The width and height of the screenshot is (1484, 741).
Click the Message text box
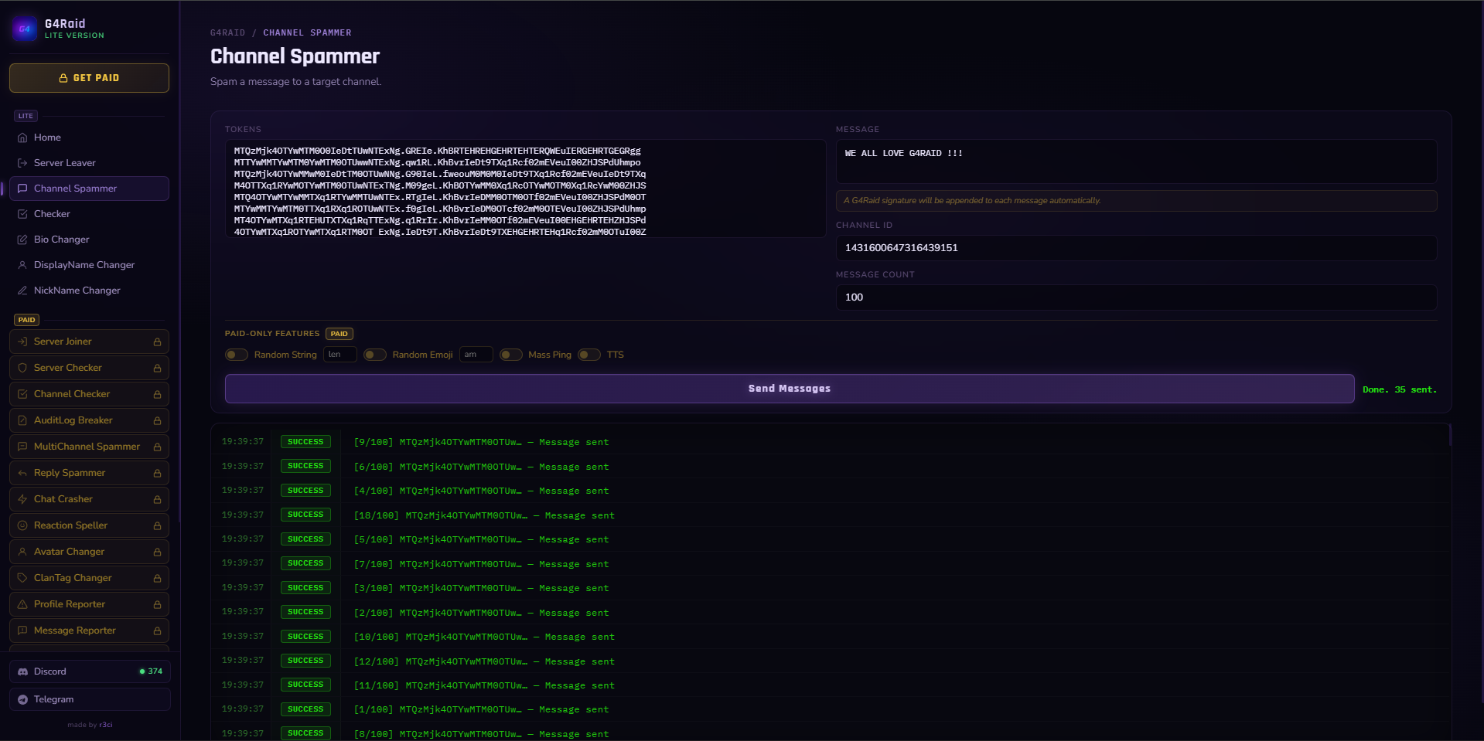pos(1136,161)
